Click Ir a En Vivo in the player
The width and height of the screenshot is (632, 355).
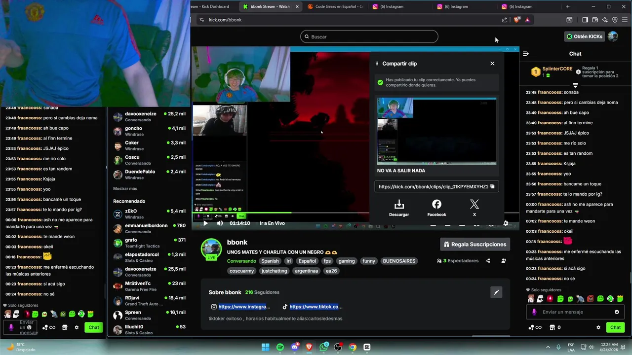pyautogui.click(x=272, y=223)
